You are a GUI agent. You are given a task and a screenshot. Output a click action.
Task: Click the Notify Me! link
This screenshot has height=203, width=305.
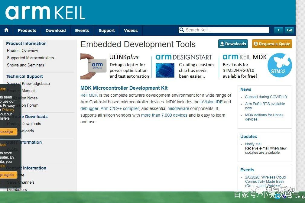pyautogui.click(x=253, y=144)
